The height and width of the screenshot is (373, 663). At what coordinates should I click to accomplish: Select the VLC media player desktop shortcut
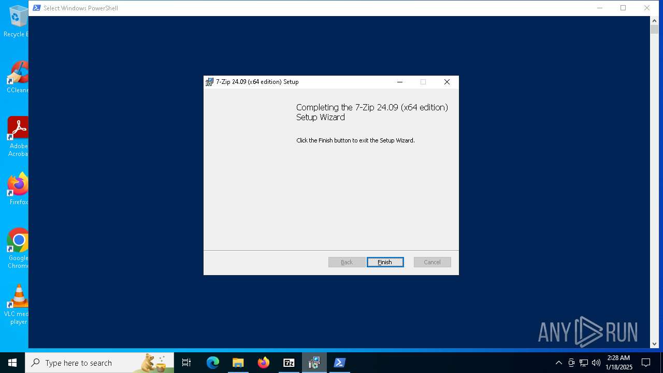18,305
